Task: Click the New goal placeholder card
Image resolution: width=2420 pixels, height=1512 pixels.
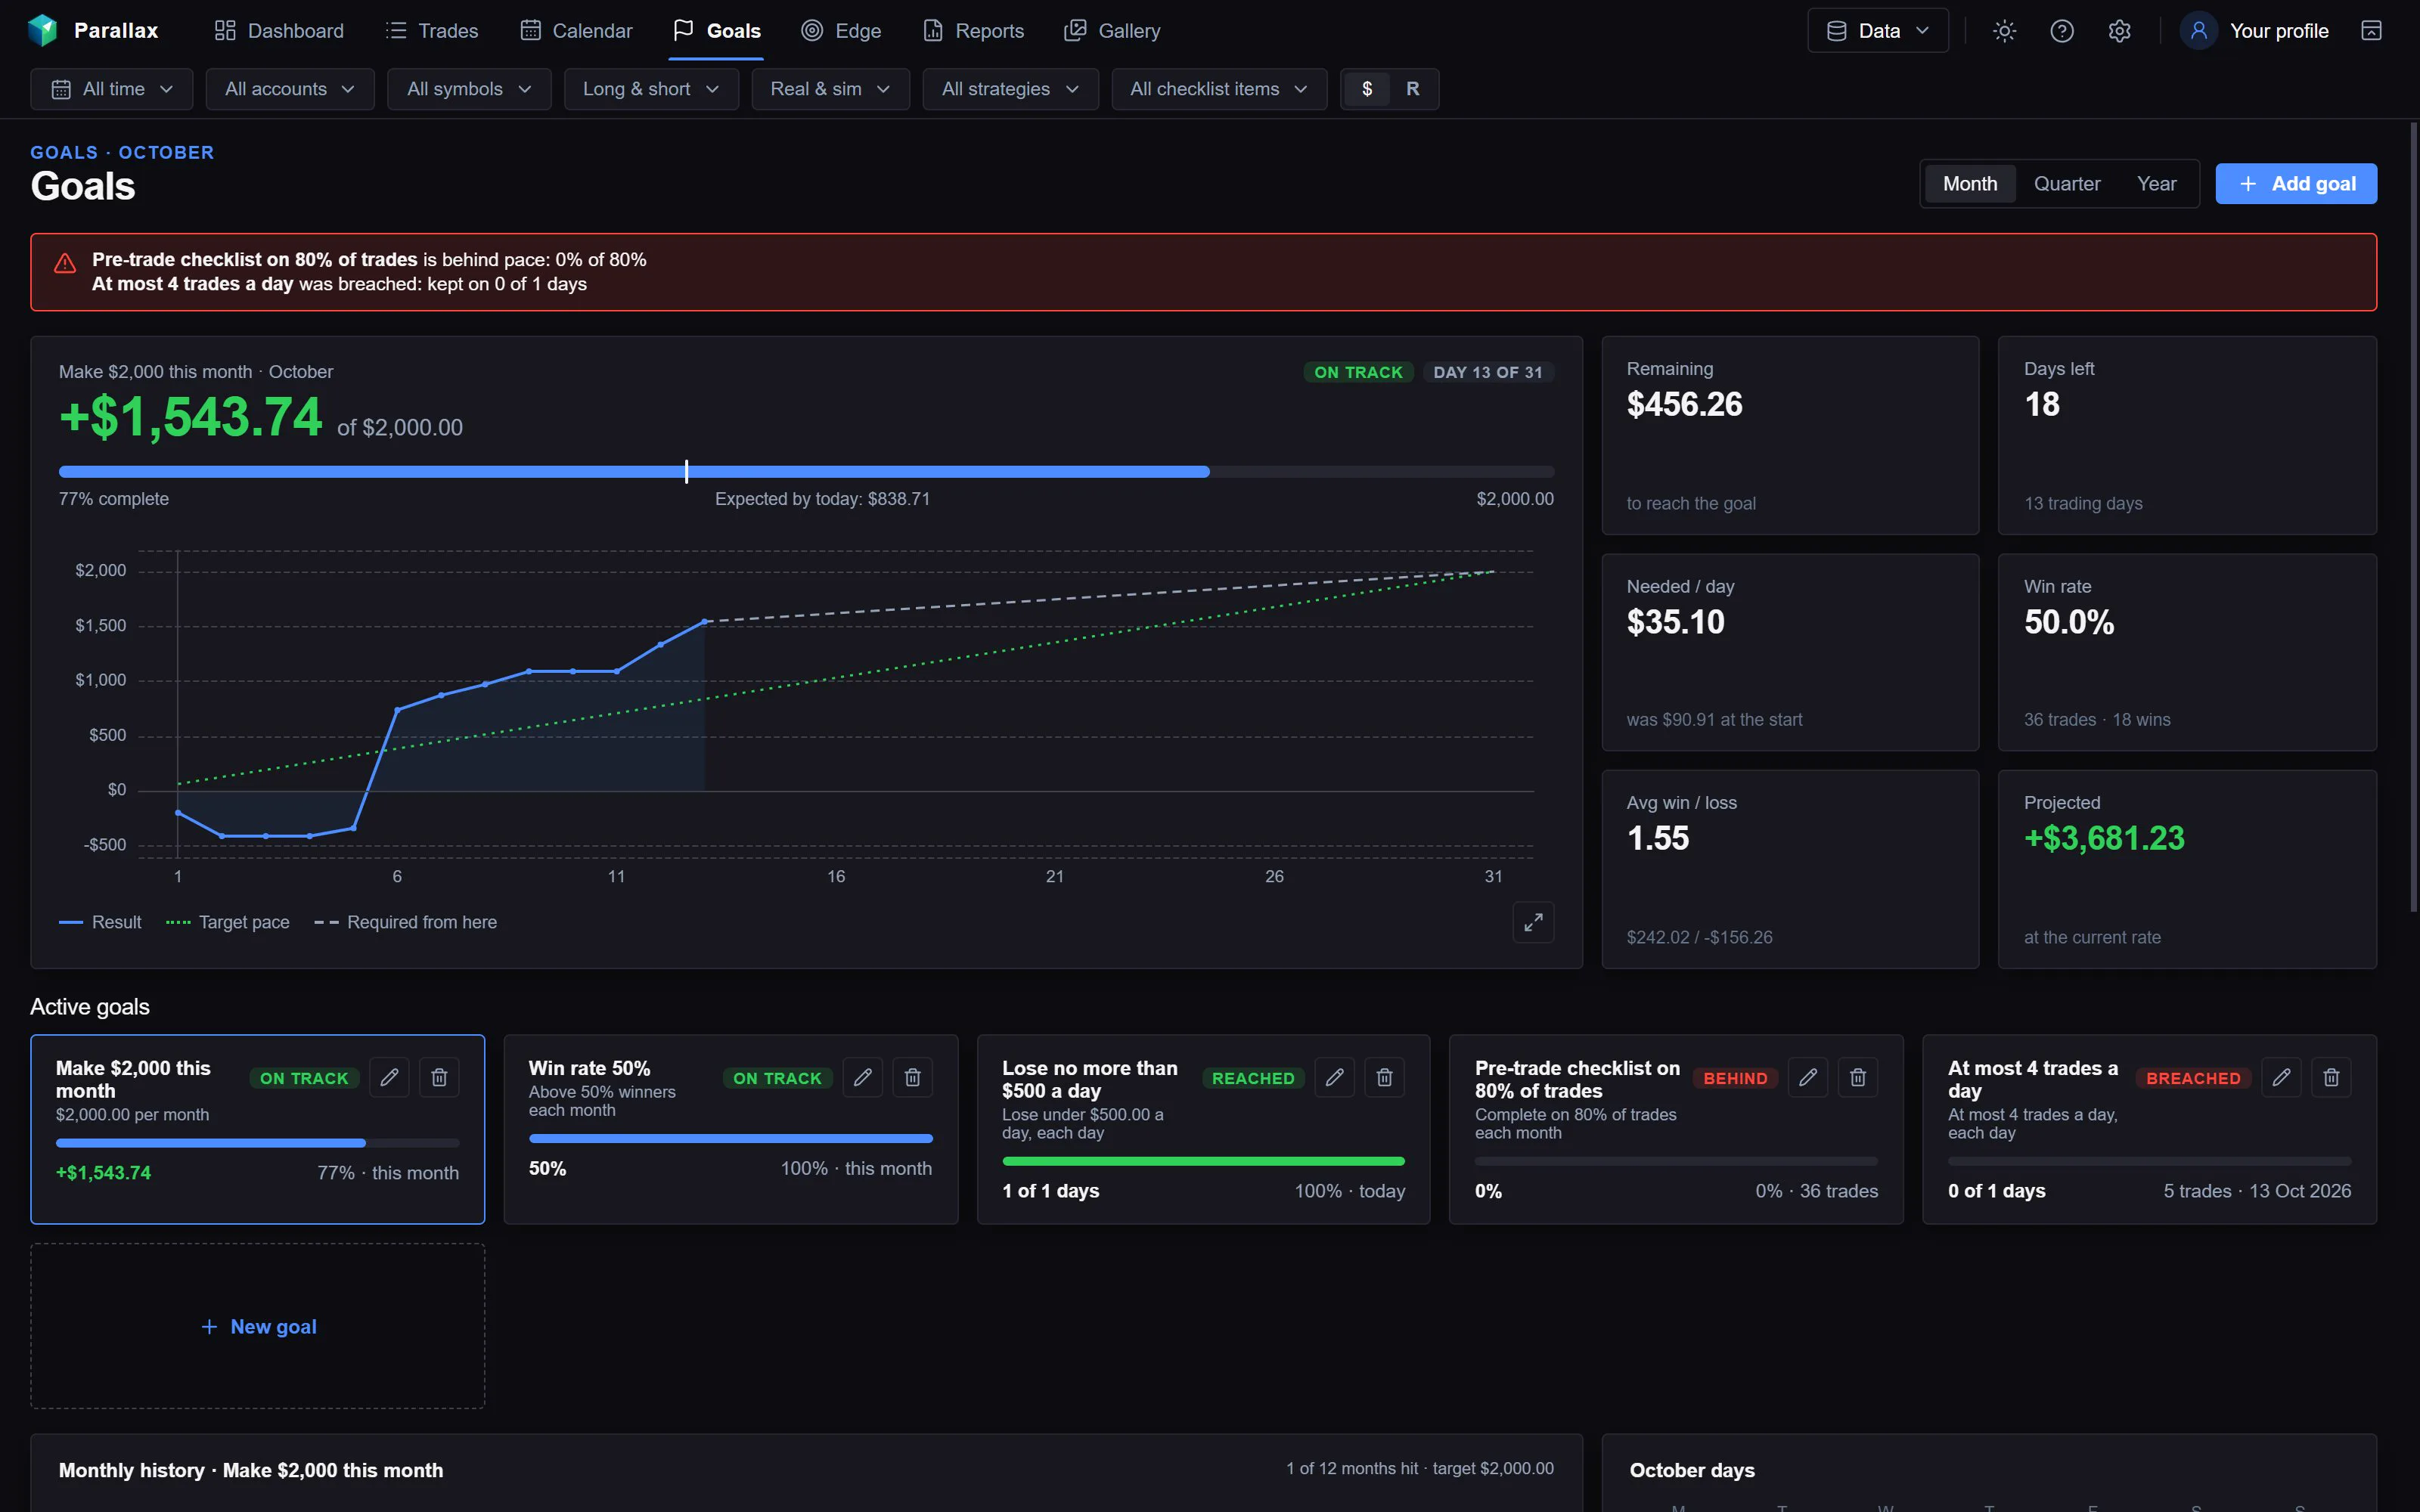Action: (x=258, y=1326)
